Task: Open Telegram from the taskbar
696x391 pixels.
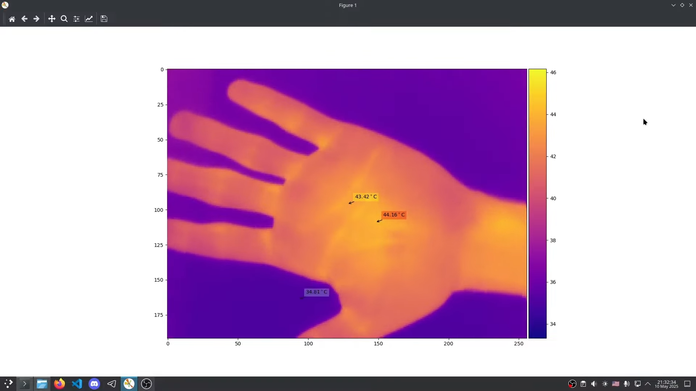Action: coord(112,384)
